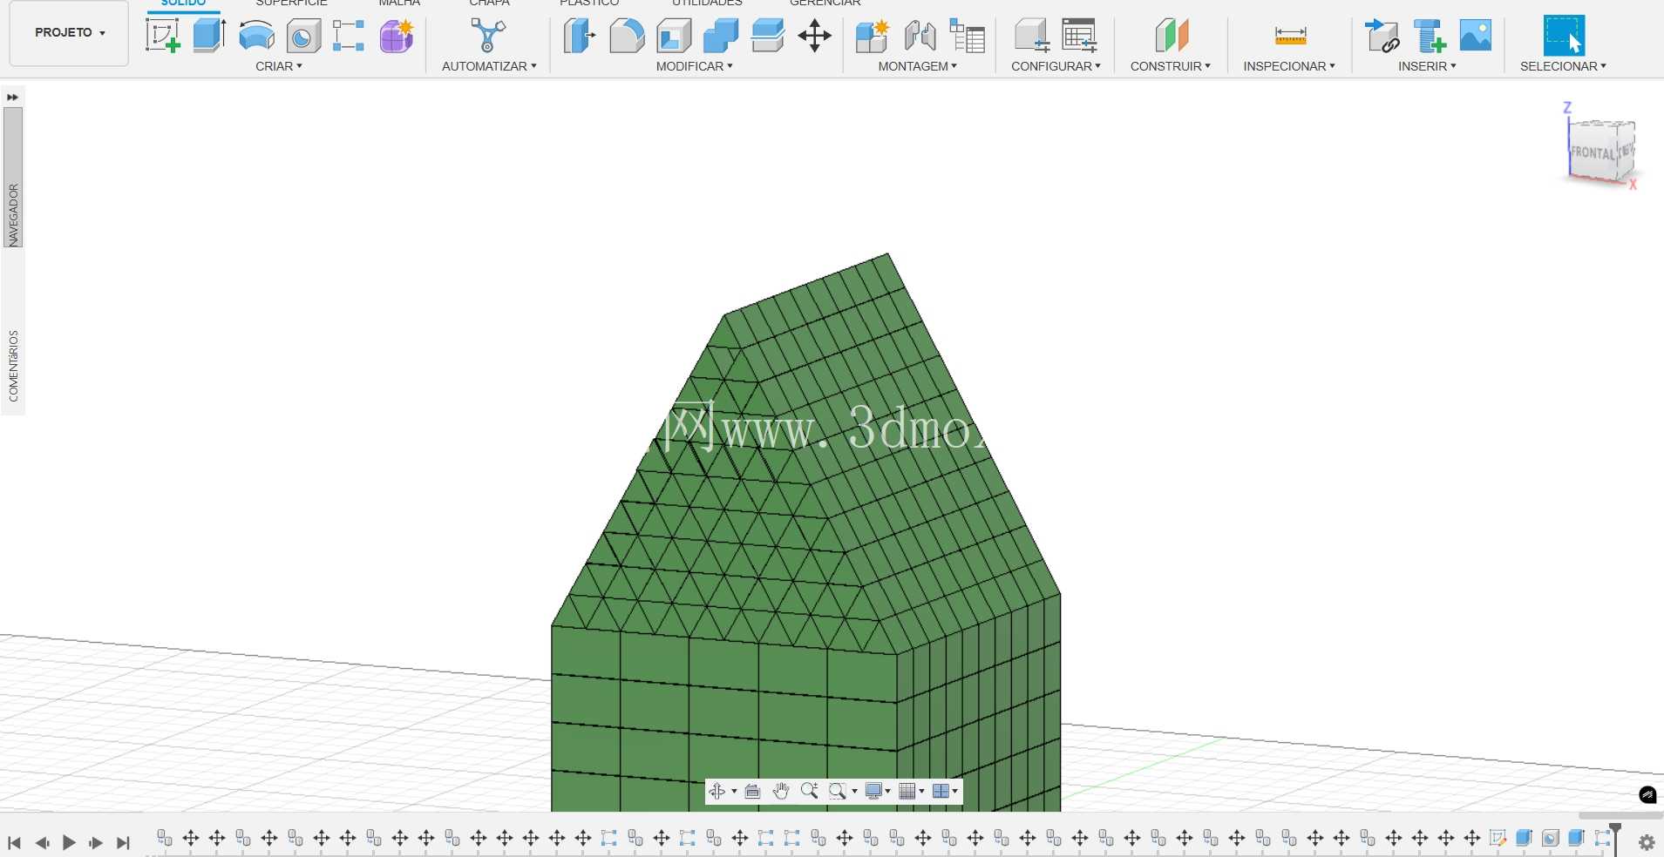This screenshot has height=857, width=1664.
Task: Switch to the MALHA tab
Action: [x=399, y=3]
